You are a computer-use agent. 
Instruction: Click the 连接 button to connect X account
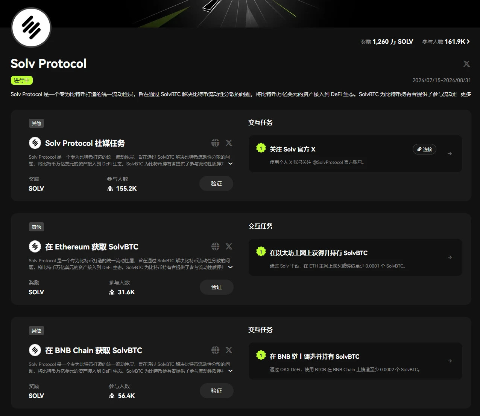point(424,150)
